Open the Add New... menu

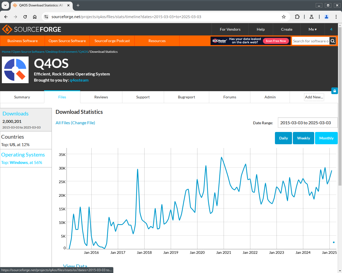pos(314,97)
